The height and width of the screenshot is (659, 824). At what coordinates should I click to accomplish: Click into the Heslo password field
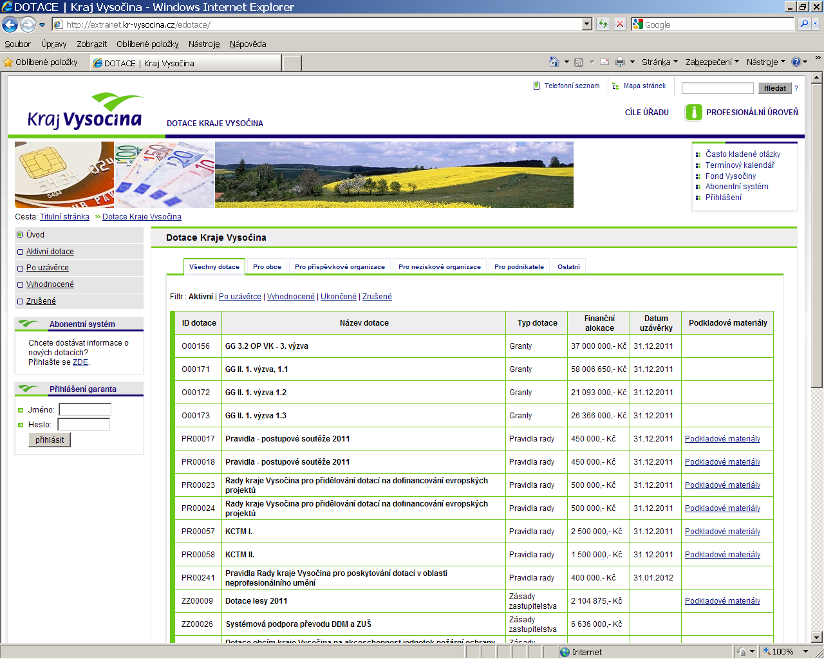(x=84, y=424)
